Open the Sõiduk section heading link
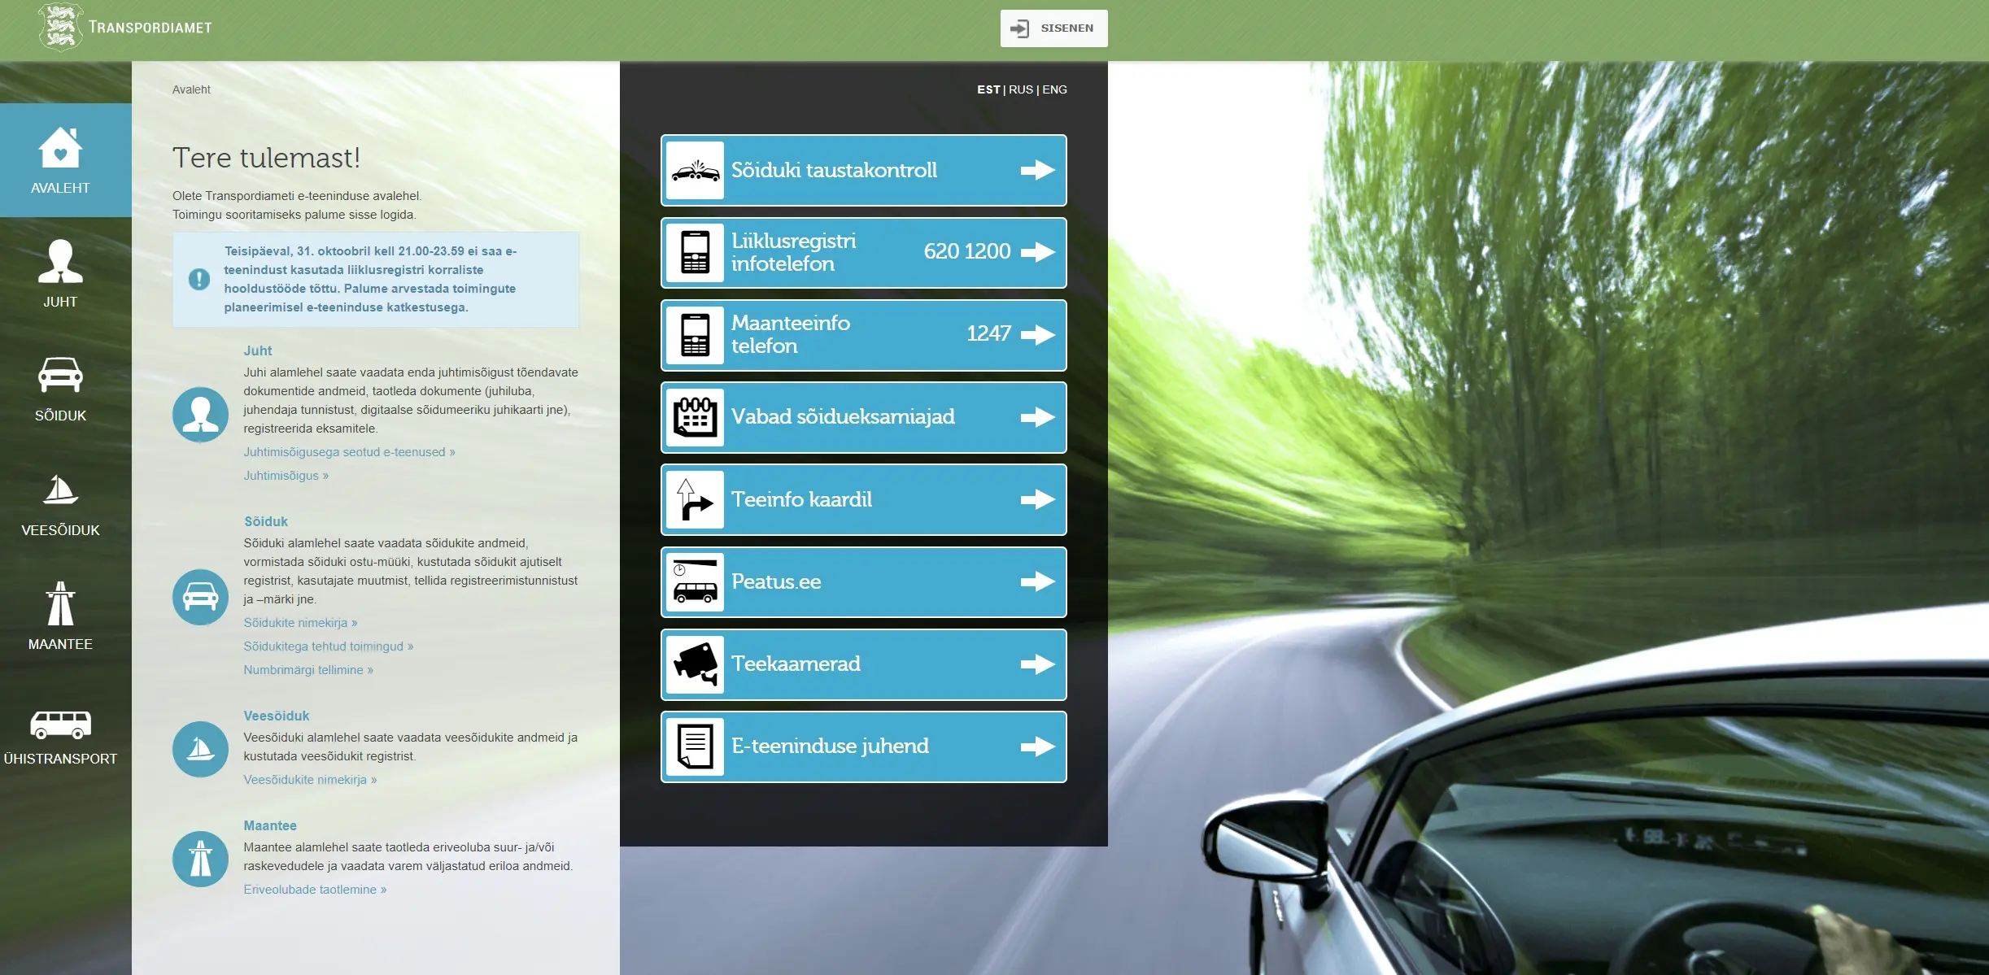Screen dimensions: 1989x975 tap(266, 521)
